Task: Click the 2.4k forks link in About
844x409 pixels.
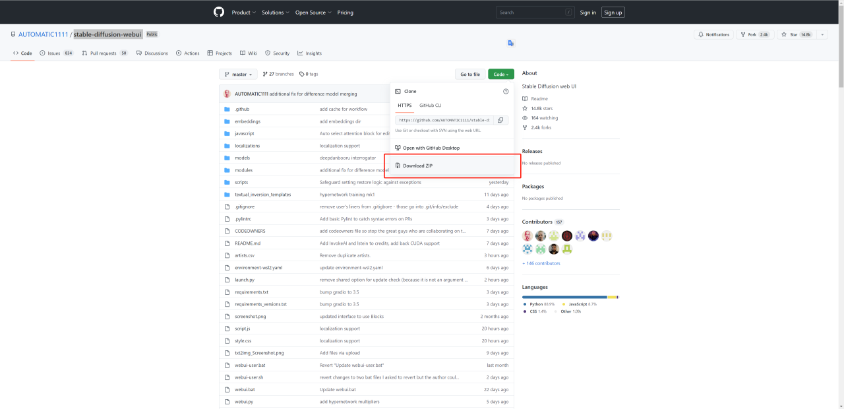Action: pyautogui.click(x=541, y=127)
